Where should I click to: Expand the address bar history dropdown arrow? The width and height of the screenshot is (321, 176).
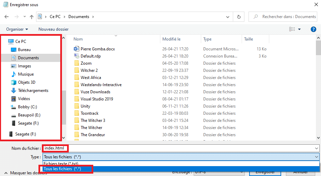coord(228,17)
